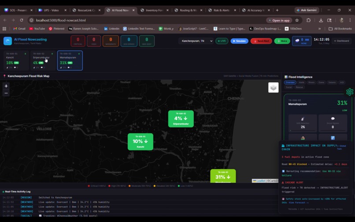This screenshot has height=222, width=355.
Task: Show more bookmarks with the chevron
Action: click(x=319, y=29)
